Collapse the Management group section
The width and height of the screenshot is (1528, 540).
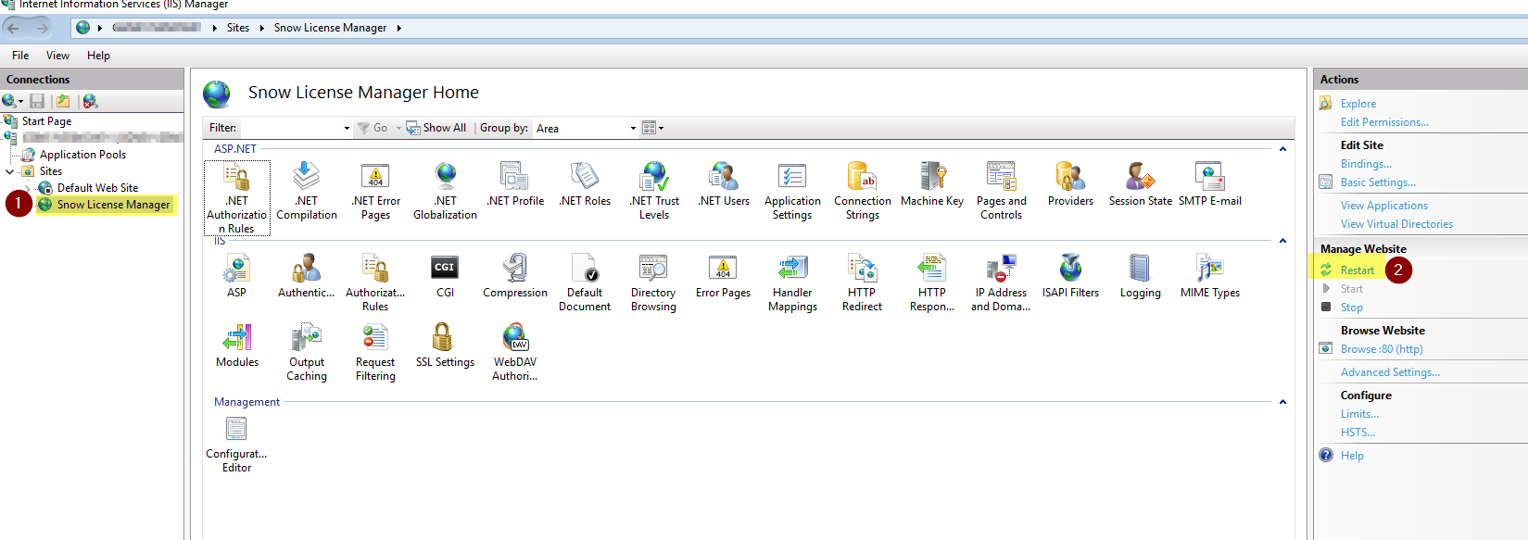coord(1282,402)
